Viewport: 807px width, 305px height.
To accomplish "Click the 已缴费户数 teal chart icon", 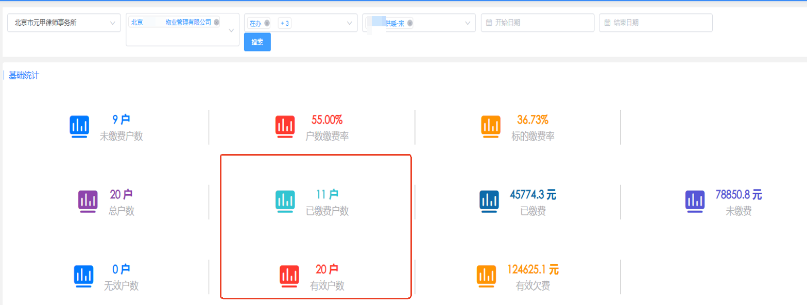I will (285, 201).
